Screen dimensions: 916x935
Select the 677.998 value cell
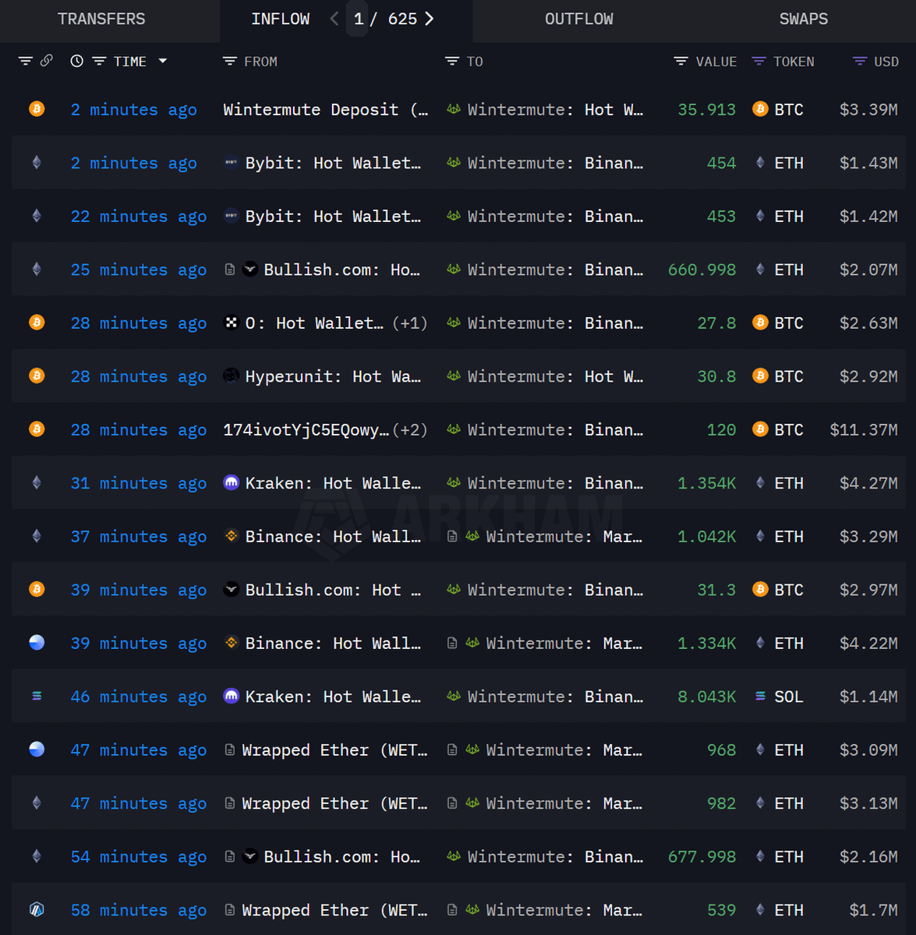click(x=702, y=857)
